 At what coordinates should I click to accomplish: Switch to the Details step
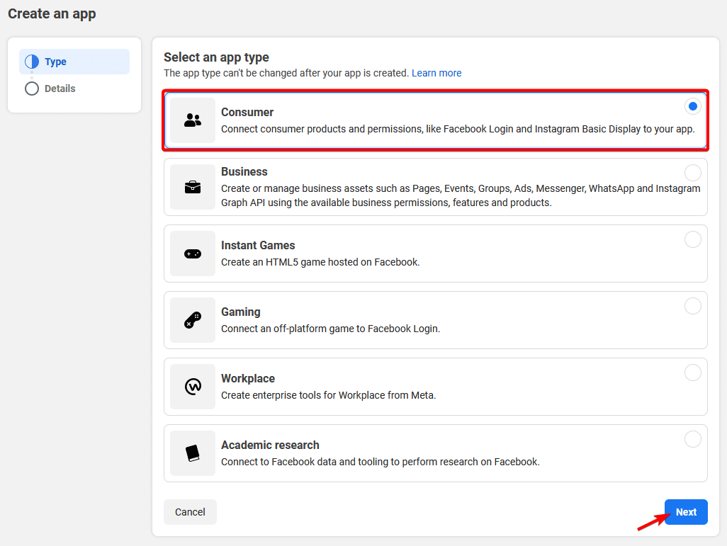point(59,88)
